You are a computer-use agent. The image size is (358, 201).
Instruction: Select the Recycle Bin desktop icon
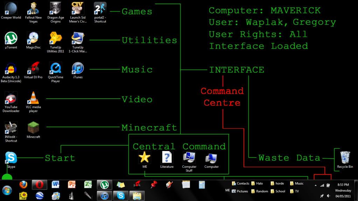click(x=345, y=160)
